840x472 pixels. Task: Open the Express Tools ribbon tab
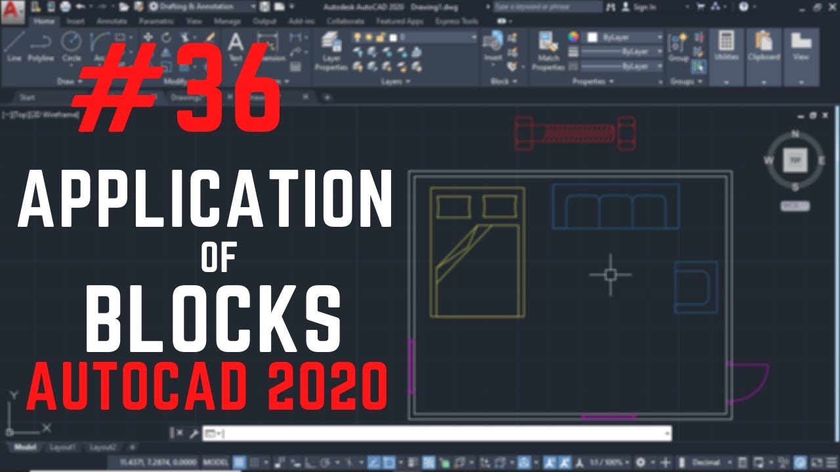(x=457, y=21)
